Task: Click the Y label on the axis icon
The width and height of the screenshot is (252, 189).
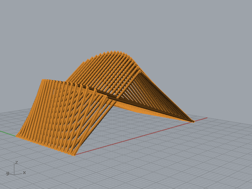Action: tap(7, 173)
